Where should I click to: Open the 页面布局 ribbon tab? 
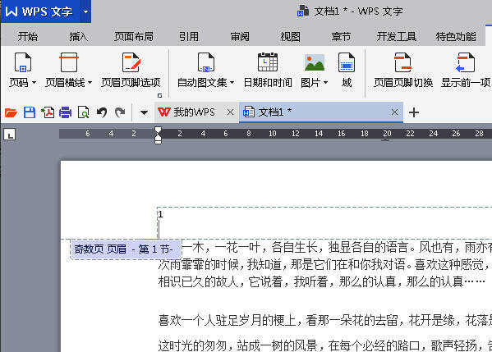[134, 37]
